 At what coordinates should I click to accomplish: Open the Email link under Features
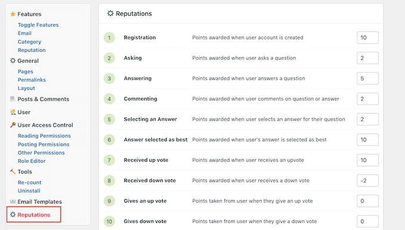point(24,33)
